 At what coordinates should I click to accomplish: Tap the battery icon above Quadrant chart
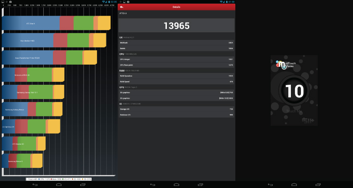click(109, 2)
